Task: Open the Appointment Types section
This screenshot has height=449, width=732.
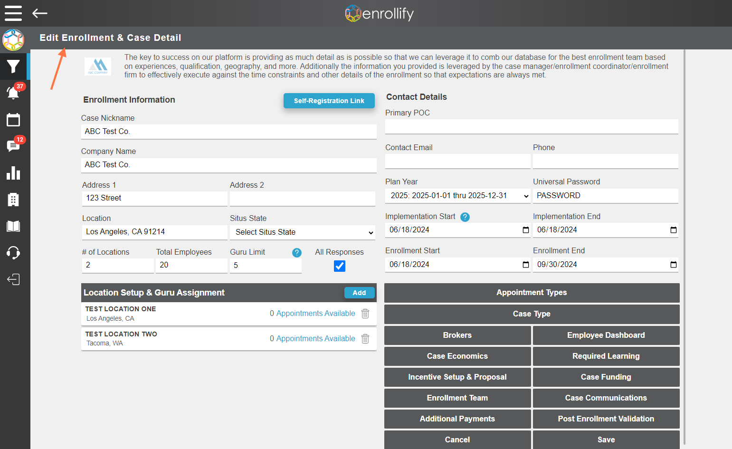Action: pos(532,293)
